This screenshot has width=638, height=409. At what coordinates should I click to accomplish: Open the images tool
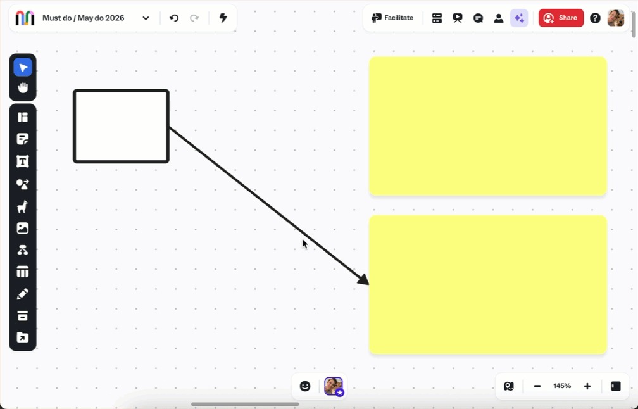pos(23,228)
